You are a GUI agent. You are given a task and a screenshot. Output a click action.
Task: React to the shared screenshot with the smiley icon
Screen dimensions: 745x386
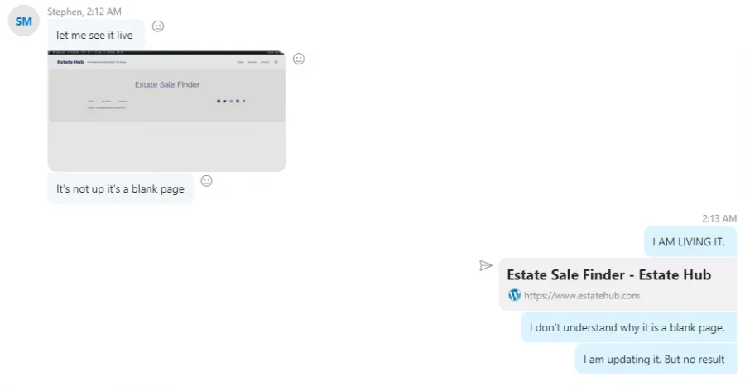click(298, 59)
